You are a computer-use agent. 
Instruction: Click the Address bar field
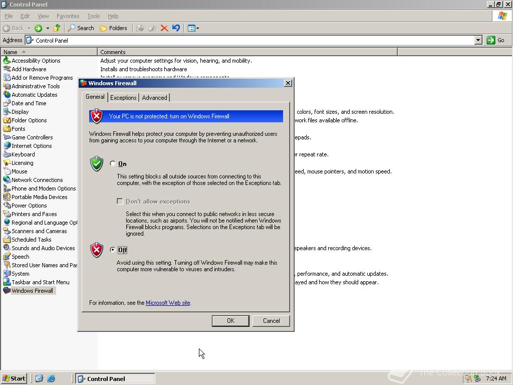pyautogui.click(x=249, y=40)
